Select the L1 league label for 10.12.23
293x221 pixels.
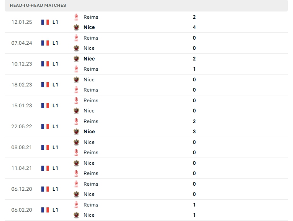pyautogui.click(x=55, y=64)
